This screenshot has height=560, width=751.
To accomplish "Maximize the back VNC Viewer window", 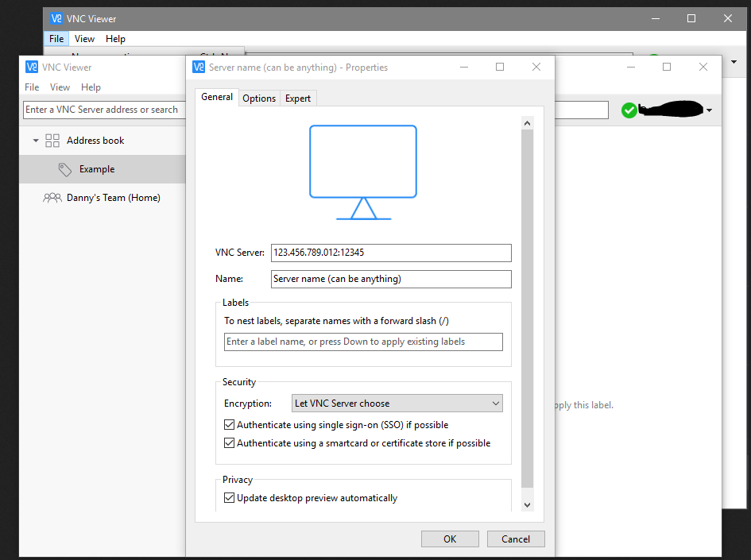I will (x=691, y=19).
